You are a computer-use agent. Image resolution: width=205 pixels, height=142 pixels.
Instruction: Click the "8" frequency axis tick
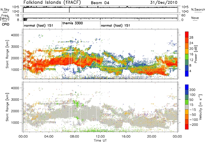[x=18, y=20]
